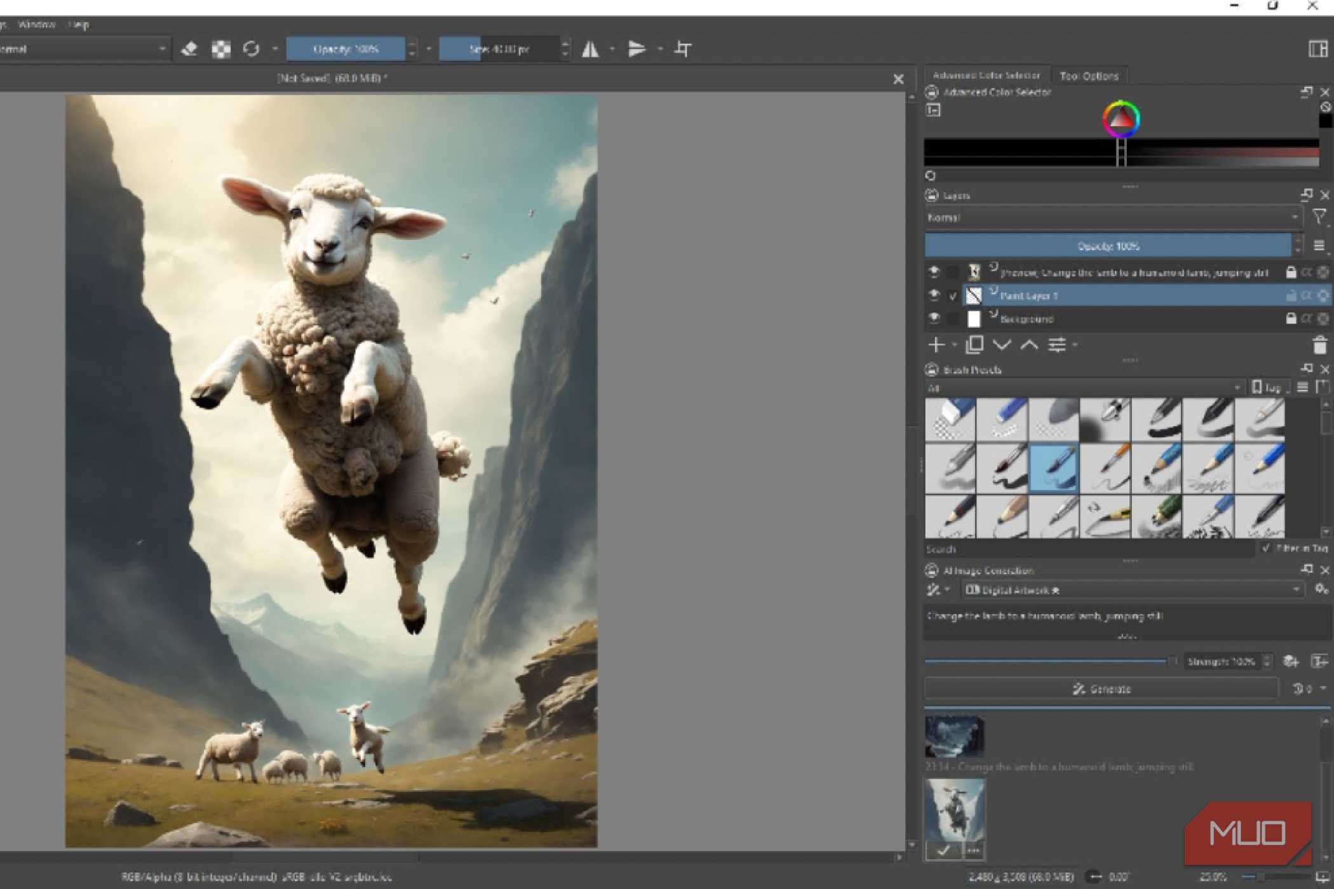Screen dimensions: 1334x889
Task: Hide the preview generation layer
Action: [934, 271]
